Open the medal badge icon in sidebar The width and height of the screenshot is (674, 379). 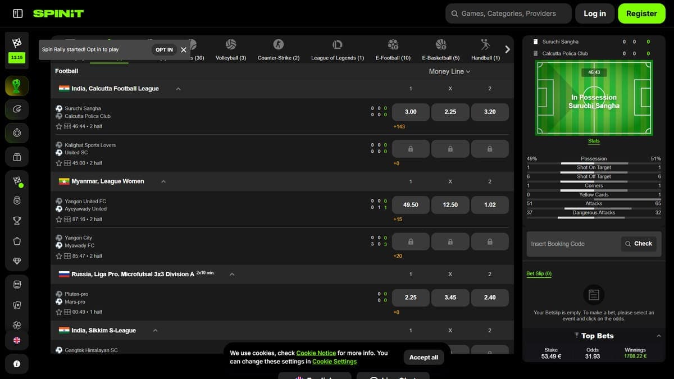click(17, 200)
